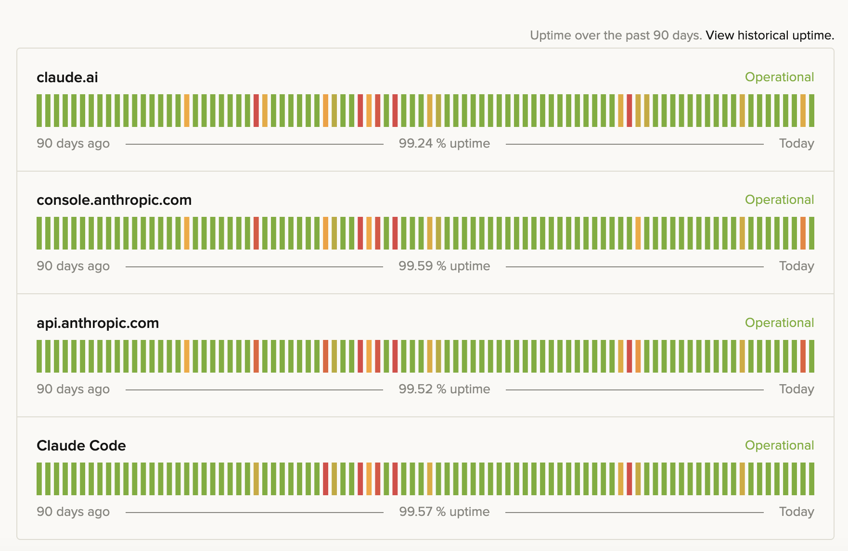Select today's day bar in the api.anthropic.com row
The image size is (848, 551).
(811, 356)
